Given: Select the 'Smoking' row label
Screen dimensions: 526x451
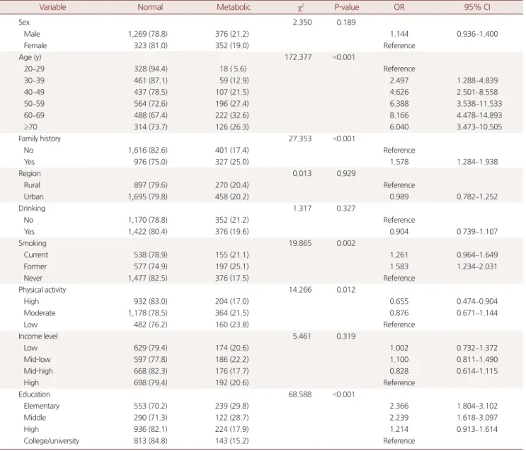Looking at the screenshot, I should tap(33, 243).
